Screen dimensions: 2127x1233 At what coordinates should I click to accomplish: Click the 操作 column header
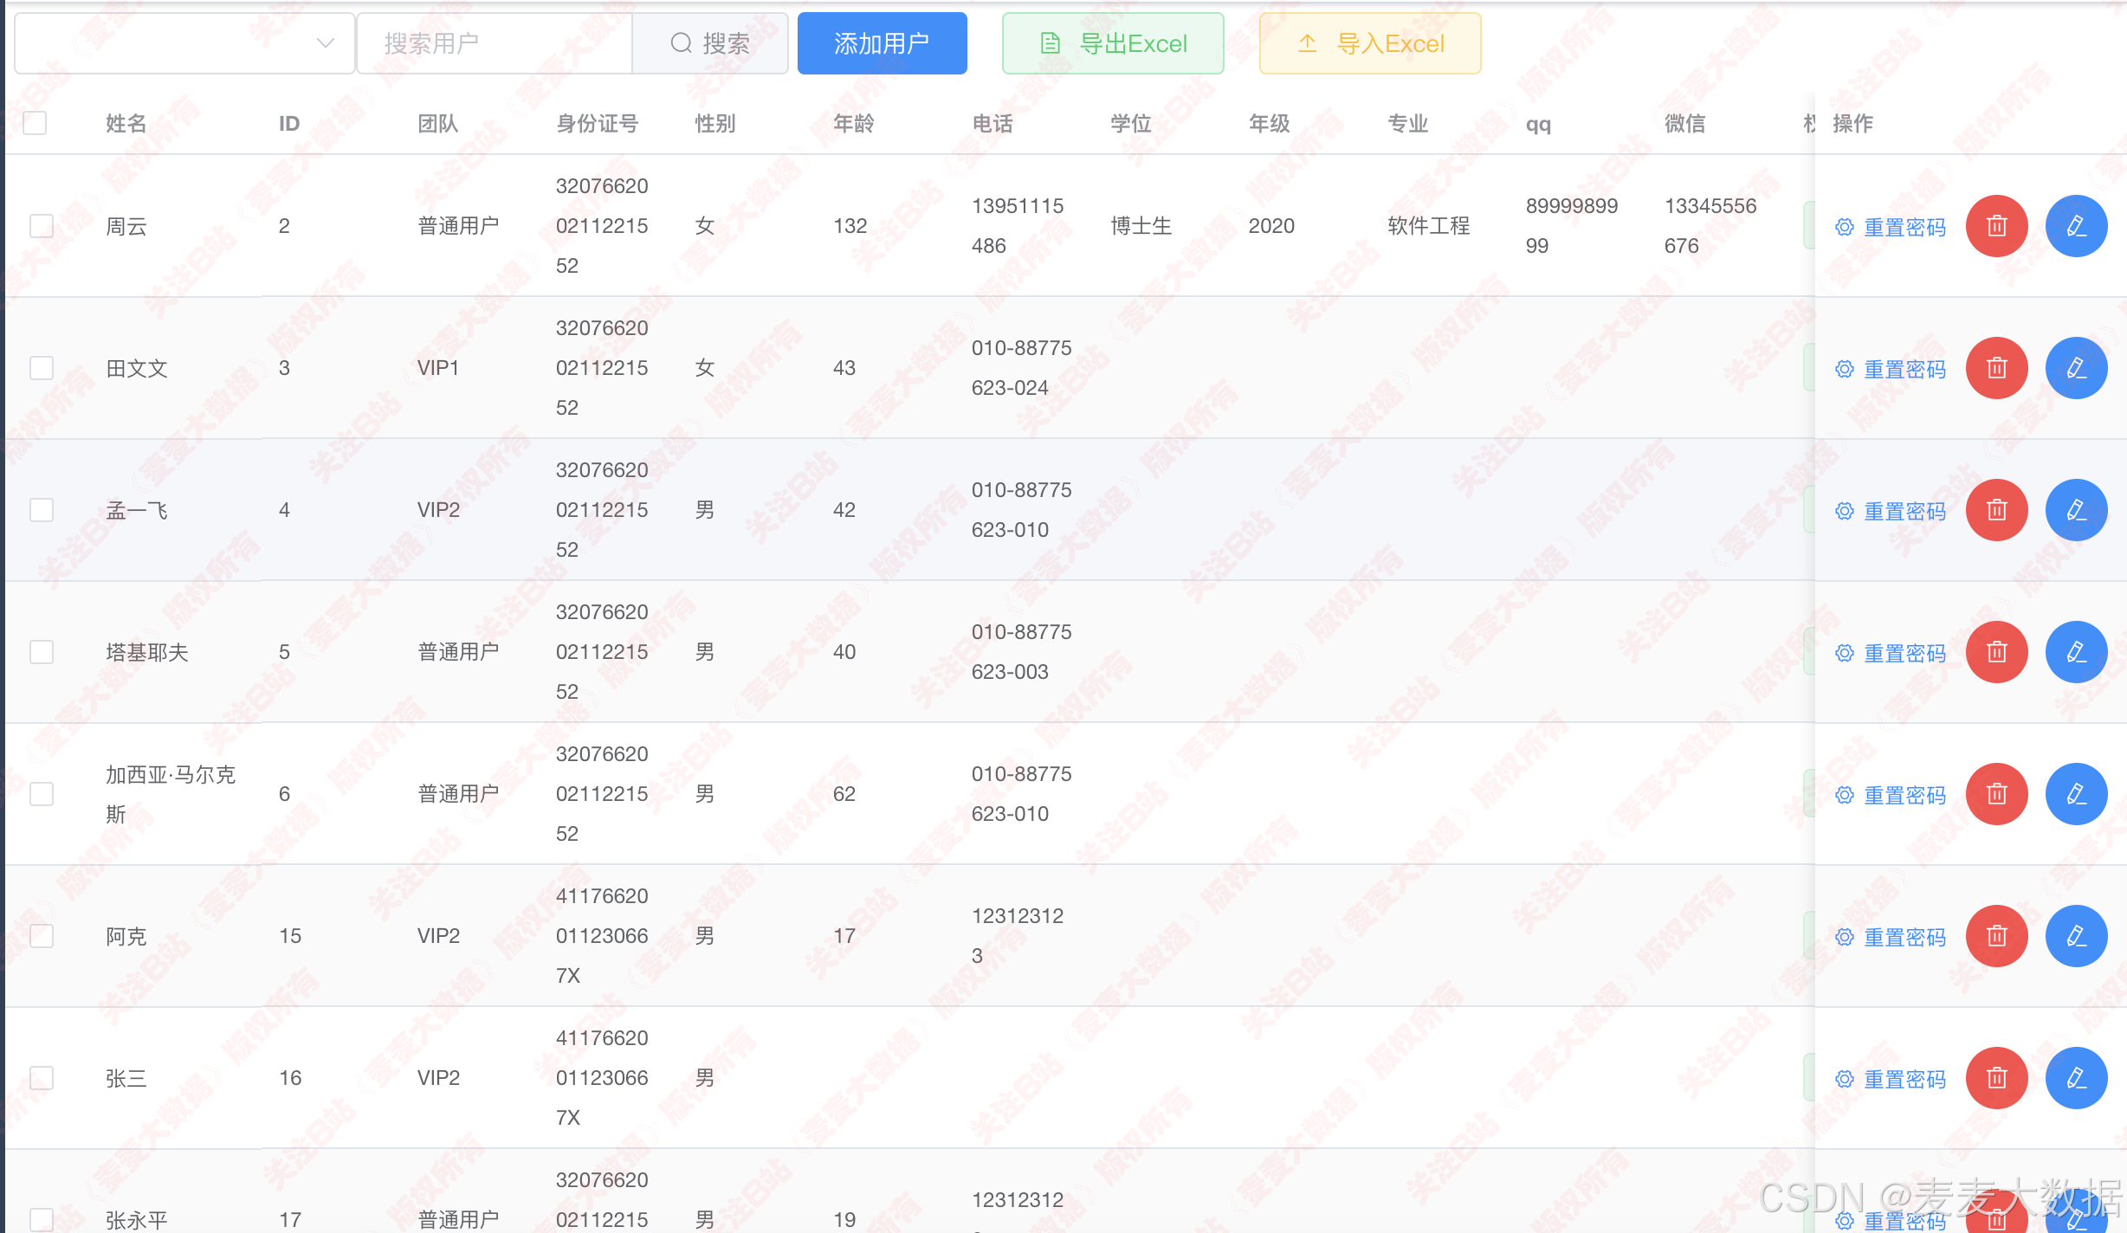click(x=1853, y=124)
